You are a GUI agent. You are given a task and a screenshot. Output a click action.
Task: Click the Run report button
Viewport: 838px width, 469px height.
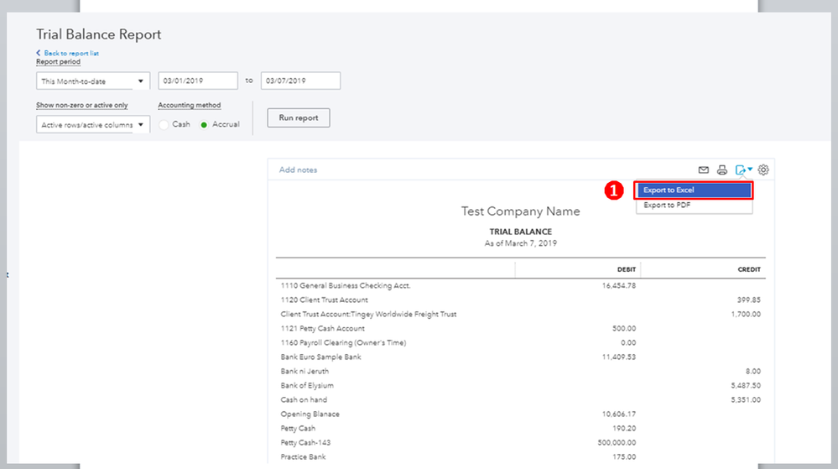click(x=298, y=118)
